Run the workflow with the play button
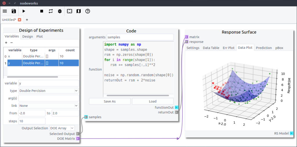The width and height of the screenshot is (297, 147). tap(24, 11)
